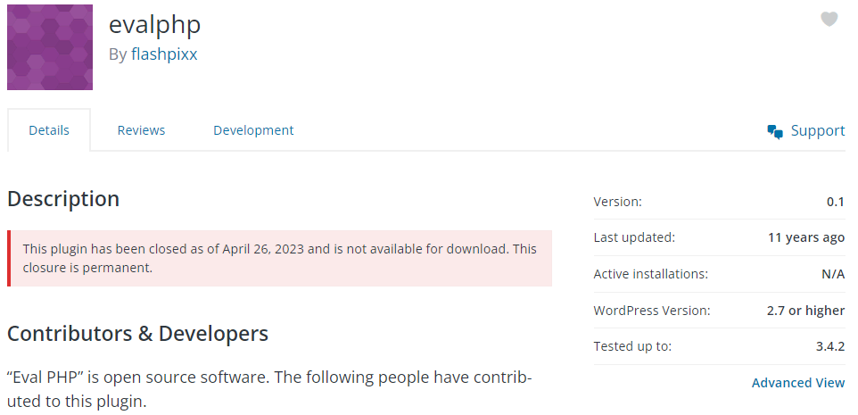The height and width of the screenshot is (415, 858).
Task: Click the '11 years ago' updated value
Action: [x=805, y=237]
